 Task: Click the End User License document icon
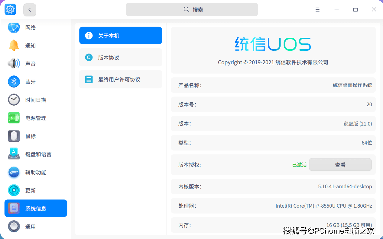click(x=89, y=79)
